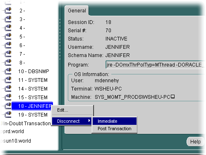The image size is (206, 155).
Task: Click the Disconnect submenu arrow
Action: [x=89, y=121]
